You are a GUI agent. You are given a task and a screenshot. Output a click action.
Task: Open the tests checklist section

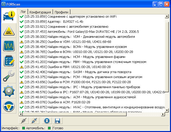9,61
